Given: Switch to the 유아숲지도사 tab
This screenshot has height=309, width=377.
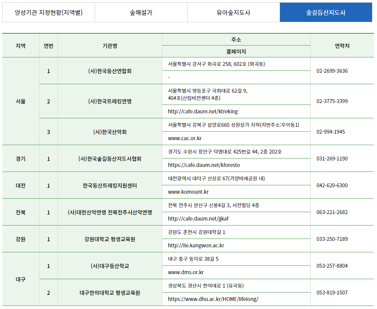Looking at the screenshot, I should tap(234, 12).
